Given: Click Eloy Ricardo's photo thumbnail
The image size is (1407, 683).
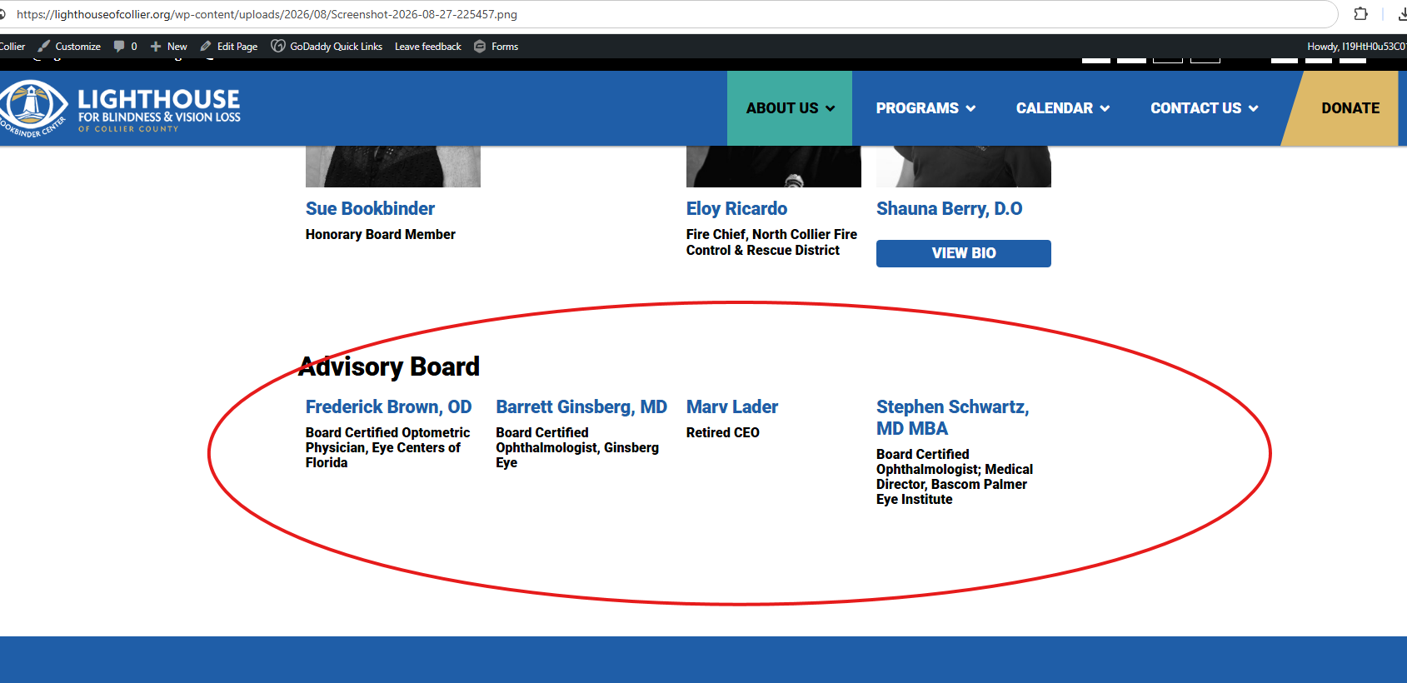Looking at the screenshot, I should [x=774, y=167].
